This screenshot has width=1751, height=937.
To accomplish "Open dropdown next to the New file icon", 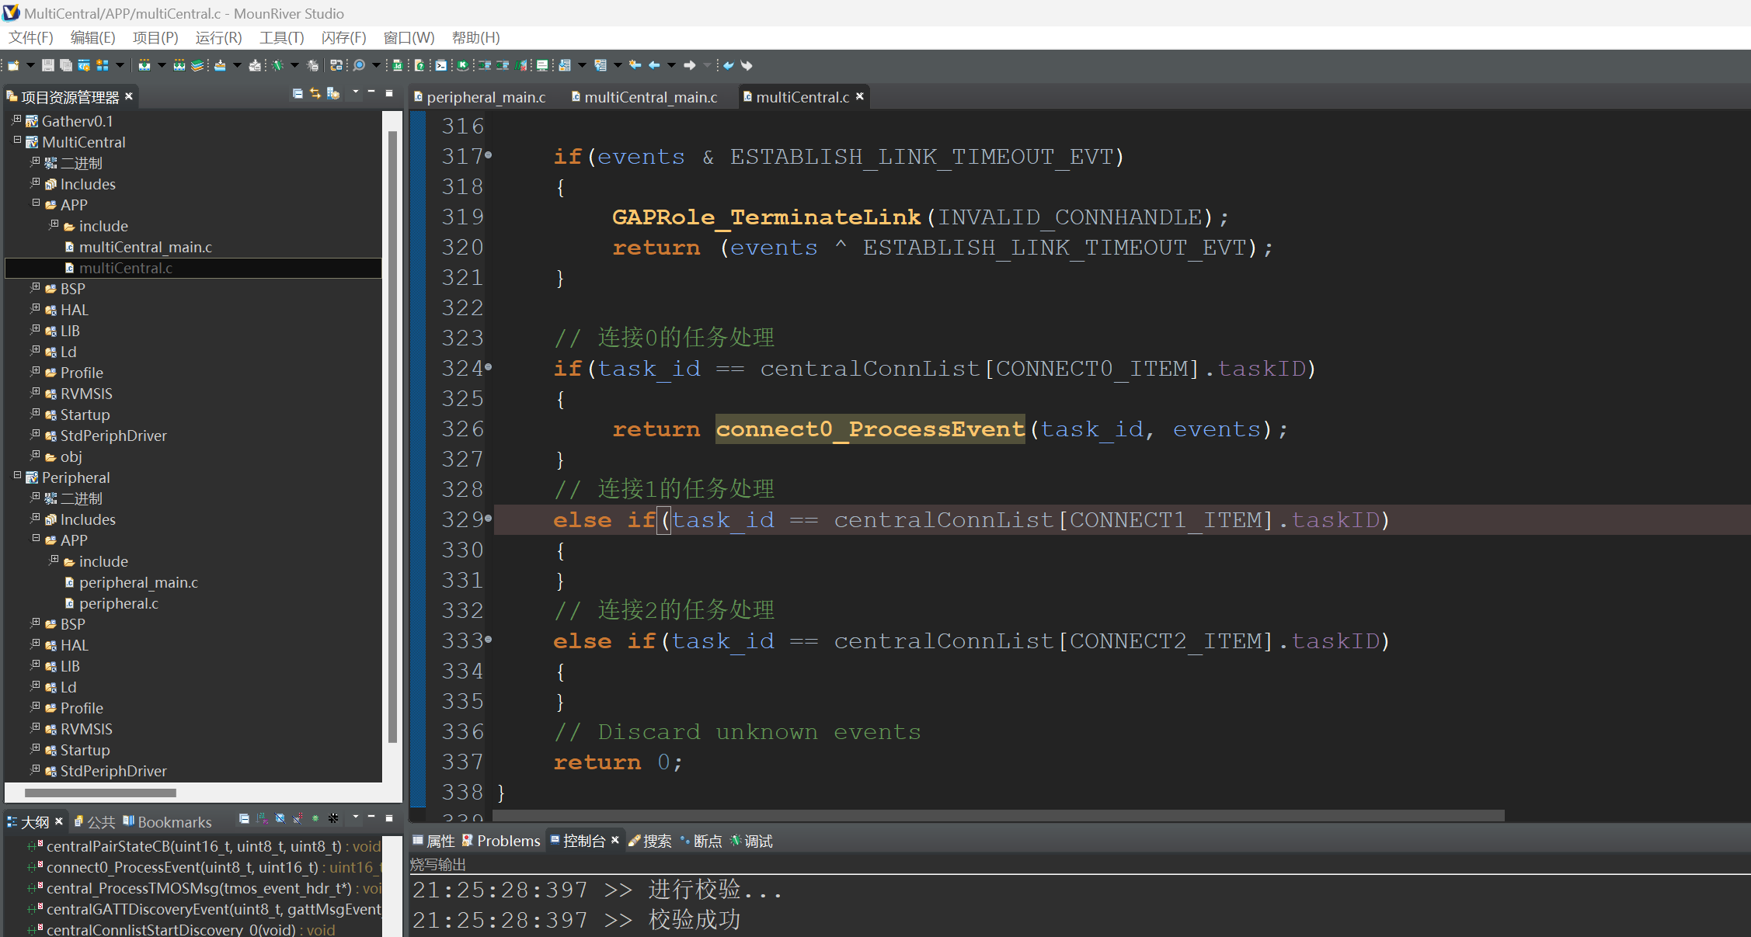I will 31,65.
